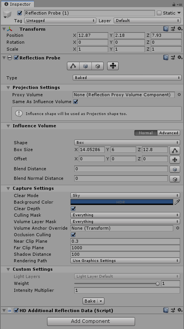Open the Inspector panel options menu
The width and height of the screenshot is (184, 329).
(180, 4)
